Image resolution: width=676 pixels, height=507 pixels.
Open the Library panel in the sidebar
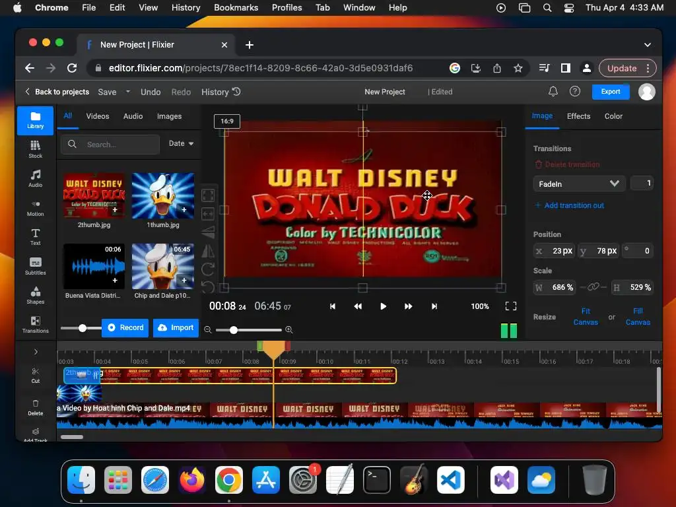[36, 120]
